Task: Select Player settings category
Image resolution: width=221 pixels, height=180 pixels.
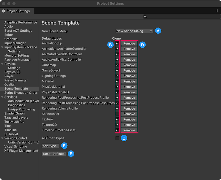Action: coord(9,76)
